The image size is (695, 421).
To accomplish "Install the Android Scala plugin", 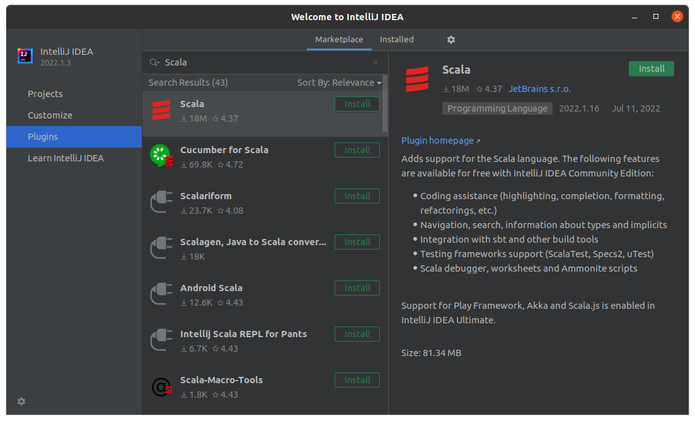I will [x=357, y=288].
